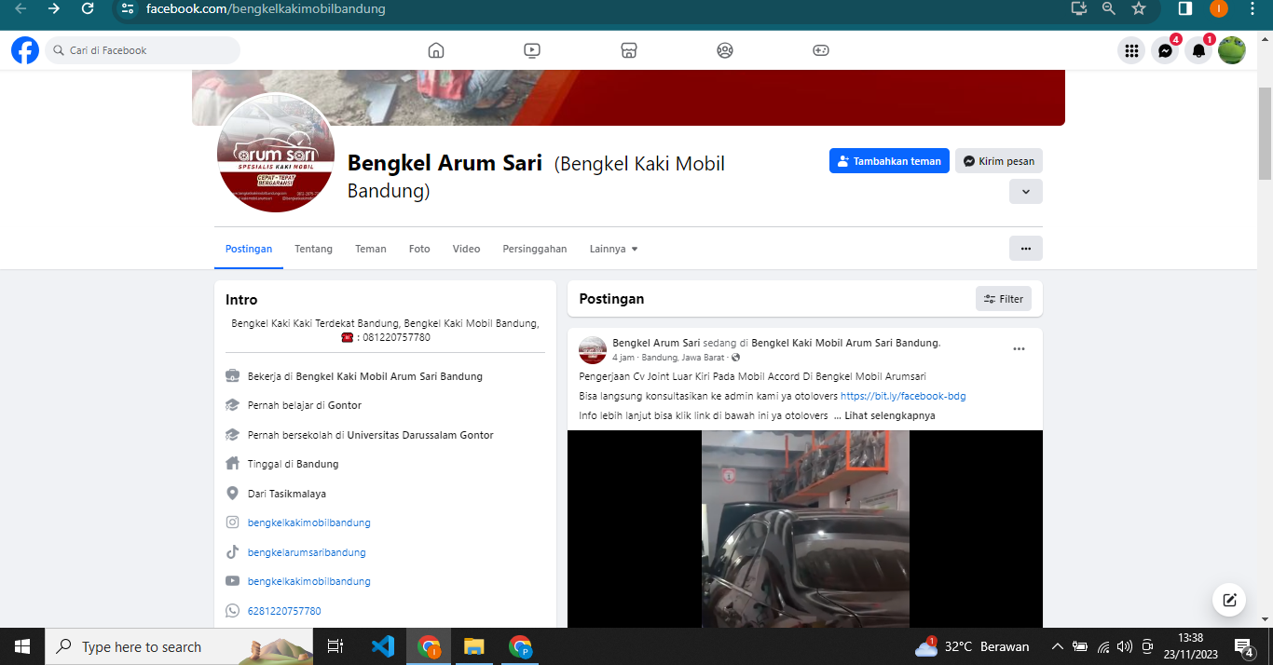The height and width of the screenshot is (665, 1273).
Task: Open the Lainnya dropdown tab
Action: (x=613, y=249)
